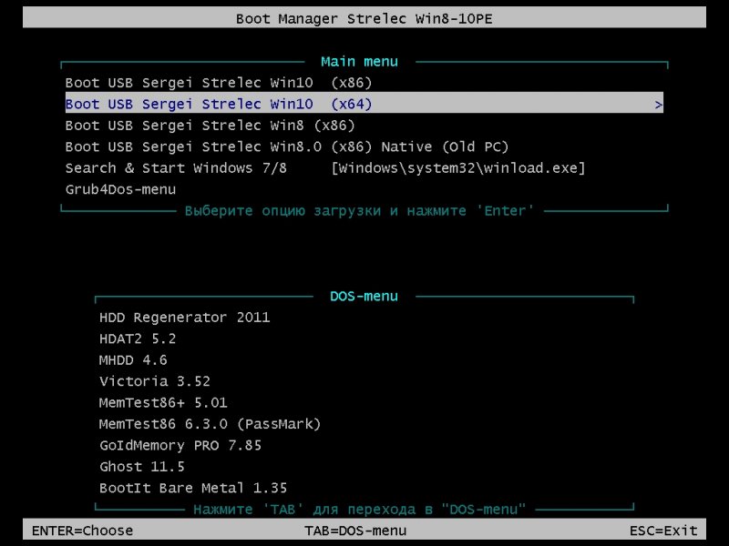Open the Grub4Dos-menu entry

click(120, 189)
